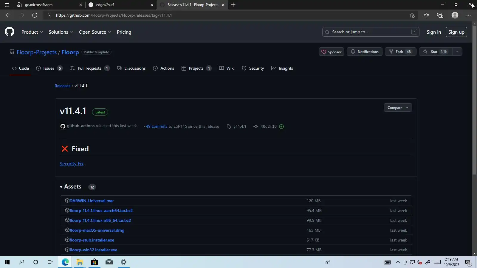Click the Pricing link
477x268 pixels.
tap(124, 32)
